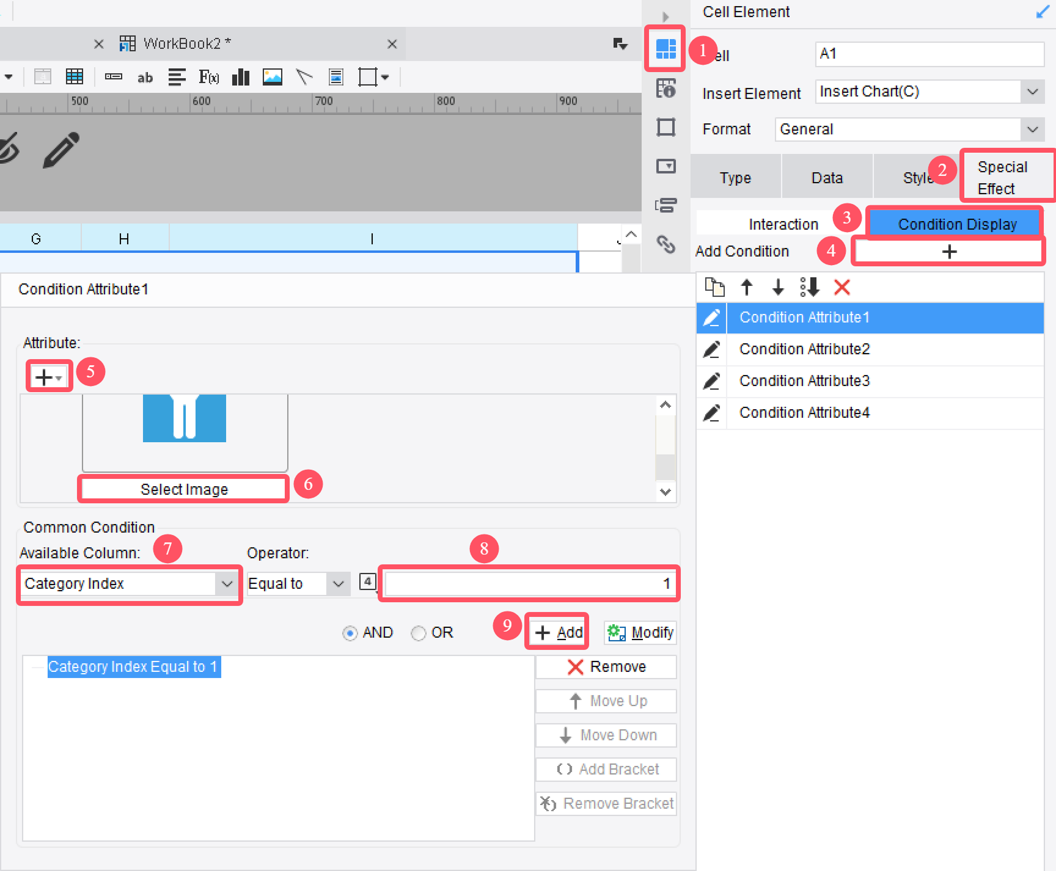Image resolution: width=1056 pixels, height=871 pixels.
Task: Click the Add condition button
Action: [x=559, y=633]
